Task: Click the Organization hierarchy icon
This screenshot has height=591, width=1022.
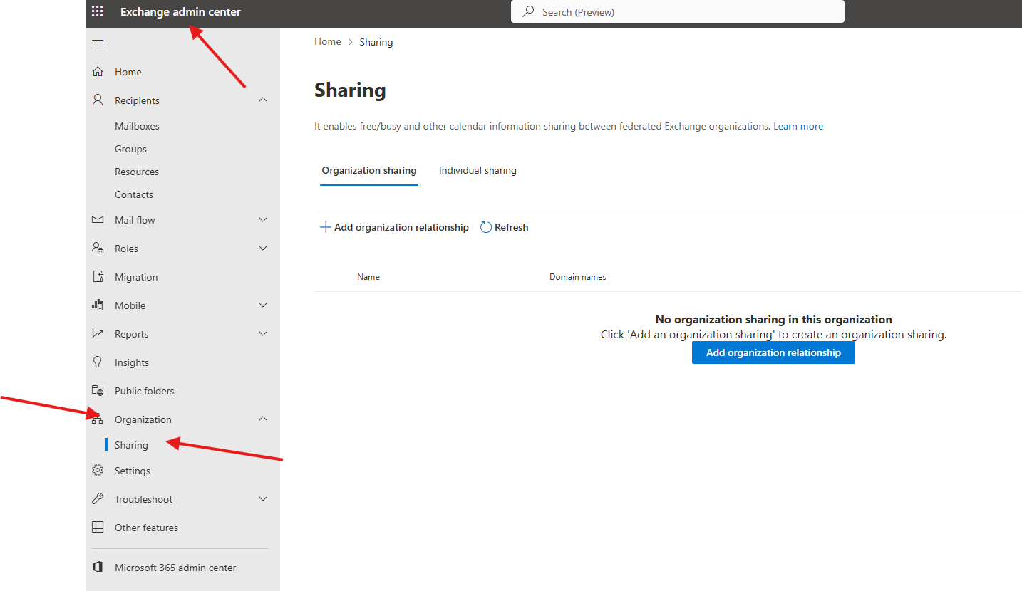Action: [x=98, y=419]
